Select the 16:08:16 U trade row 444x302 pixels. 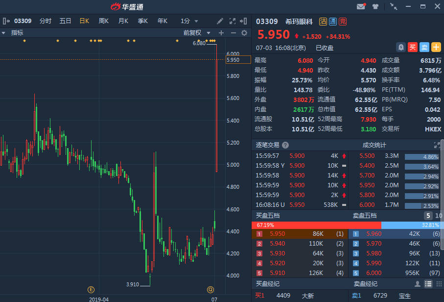click(300, 205)
